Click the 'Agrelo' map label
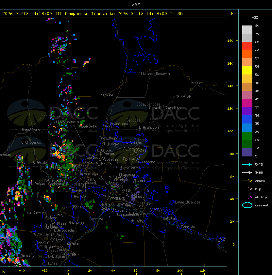Screen dimensions: 272x275 point(80,196)
